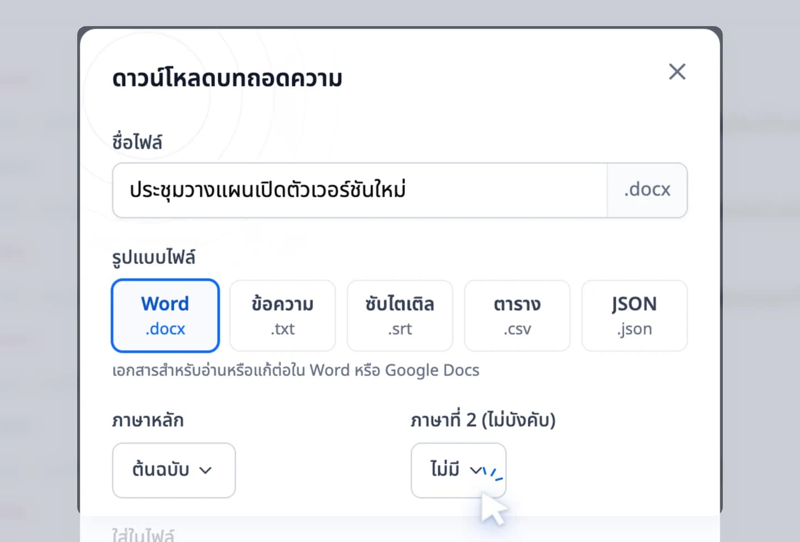This screenshot has height=542, width=800.
Task: Close the download transcript dialog
Action: (677, 72)
